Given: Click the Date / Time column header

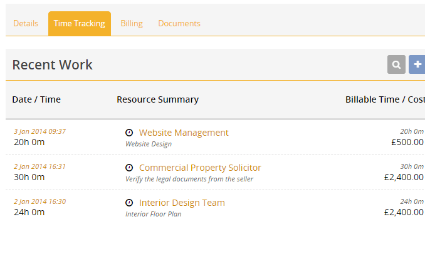Looking at the screenshot, I should (x=36, y=99).
